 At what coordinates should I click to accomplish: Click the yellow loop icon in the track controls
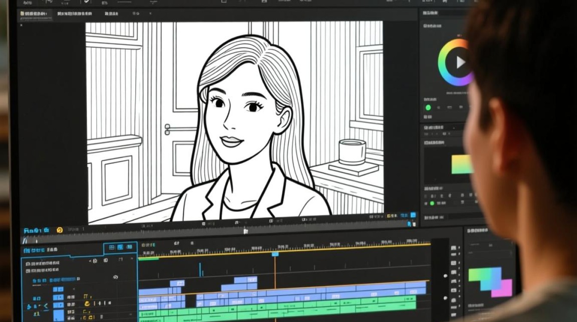tap(87, 304)
